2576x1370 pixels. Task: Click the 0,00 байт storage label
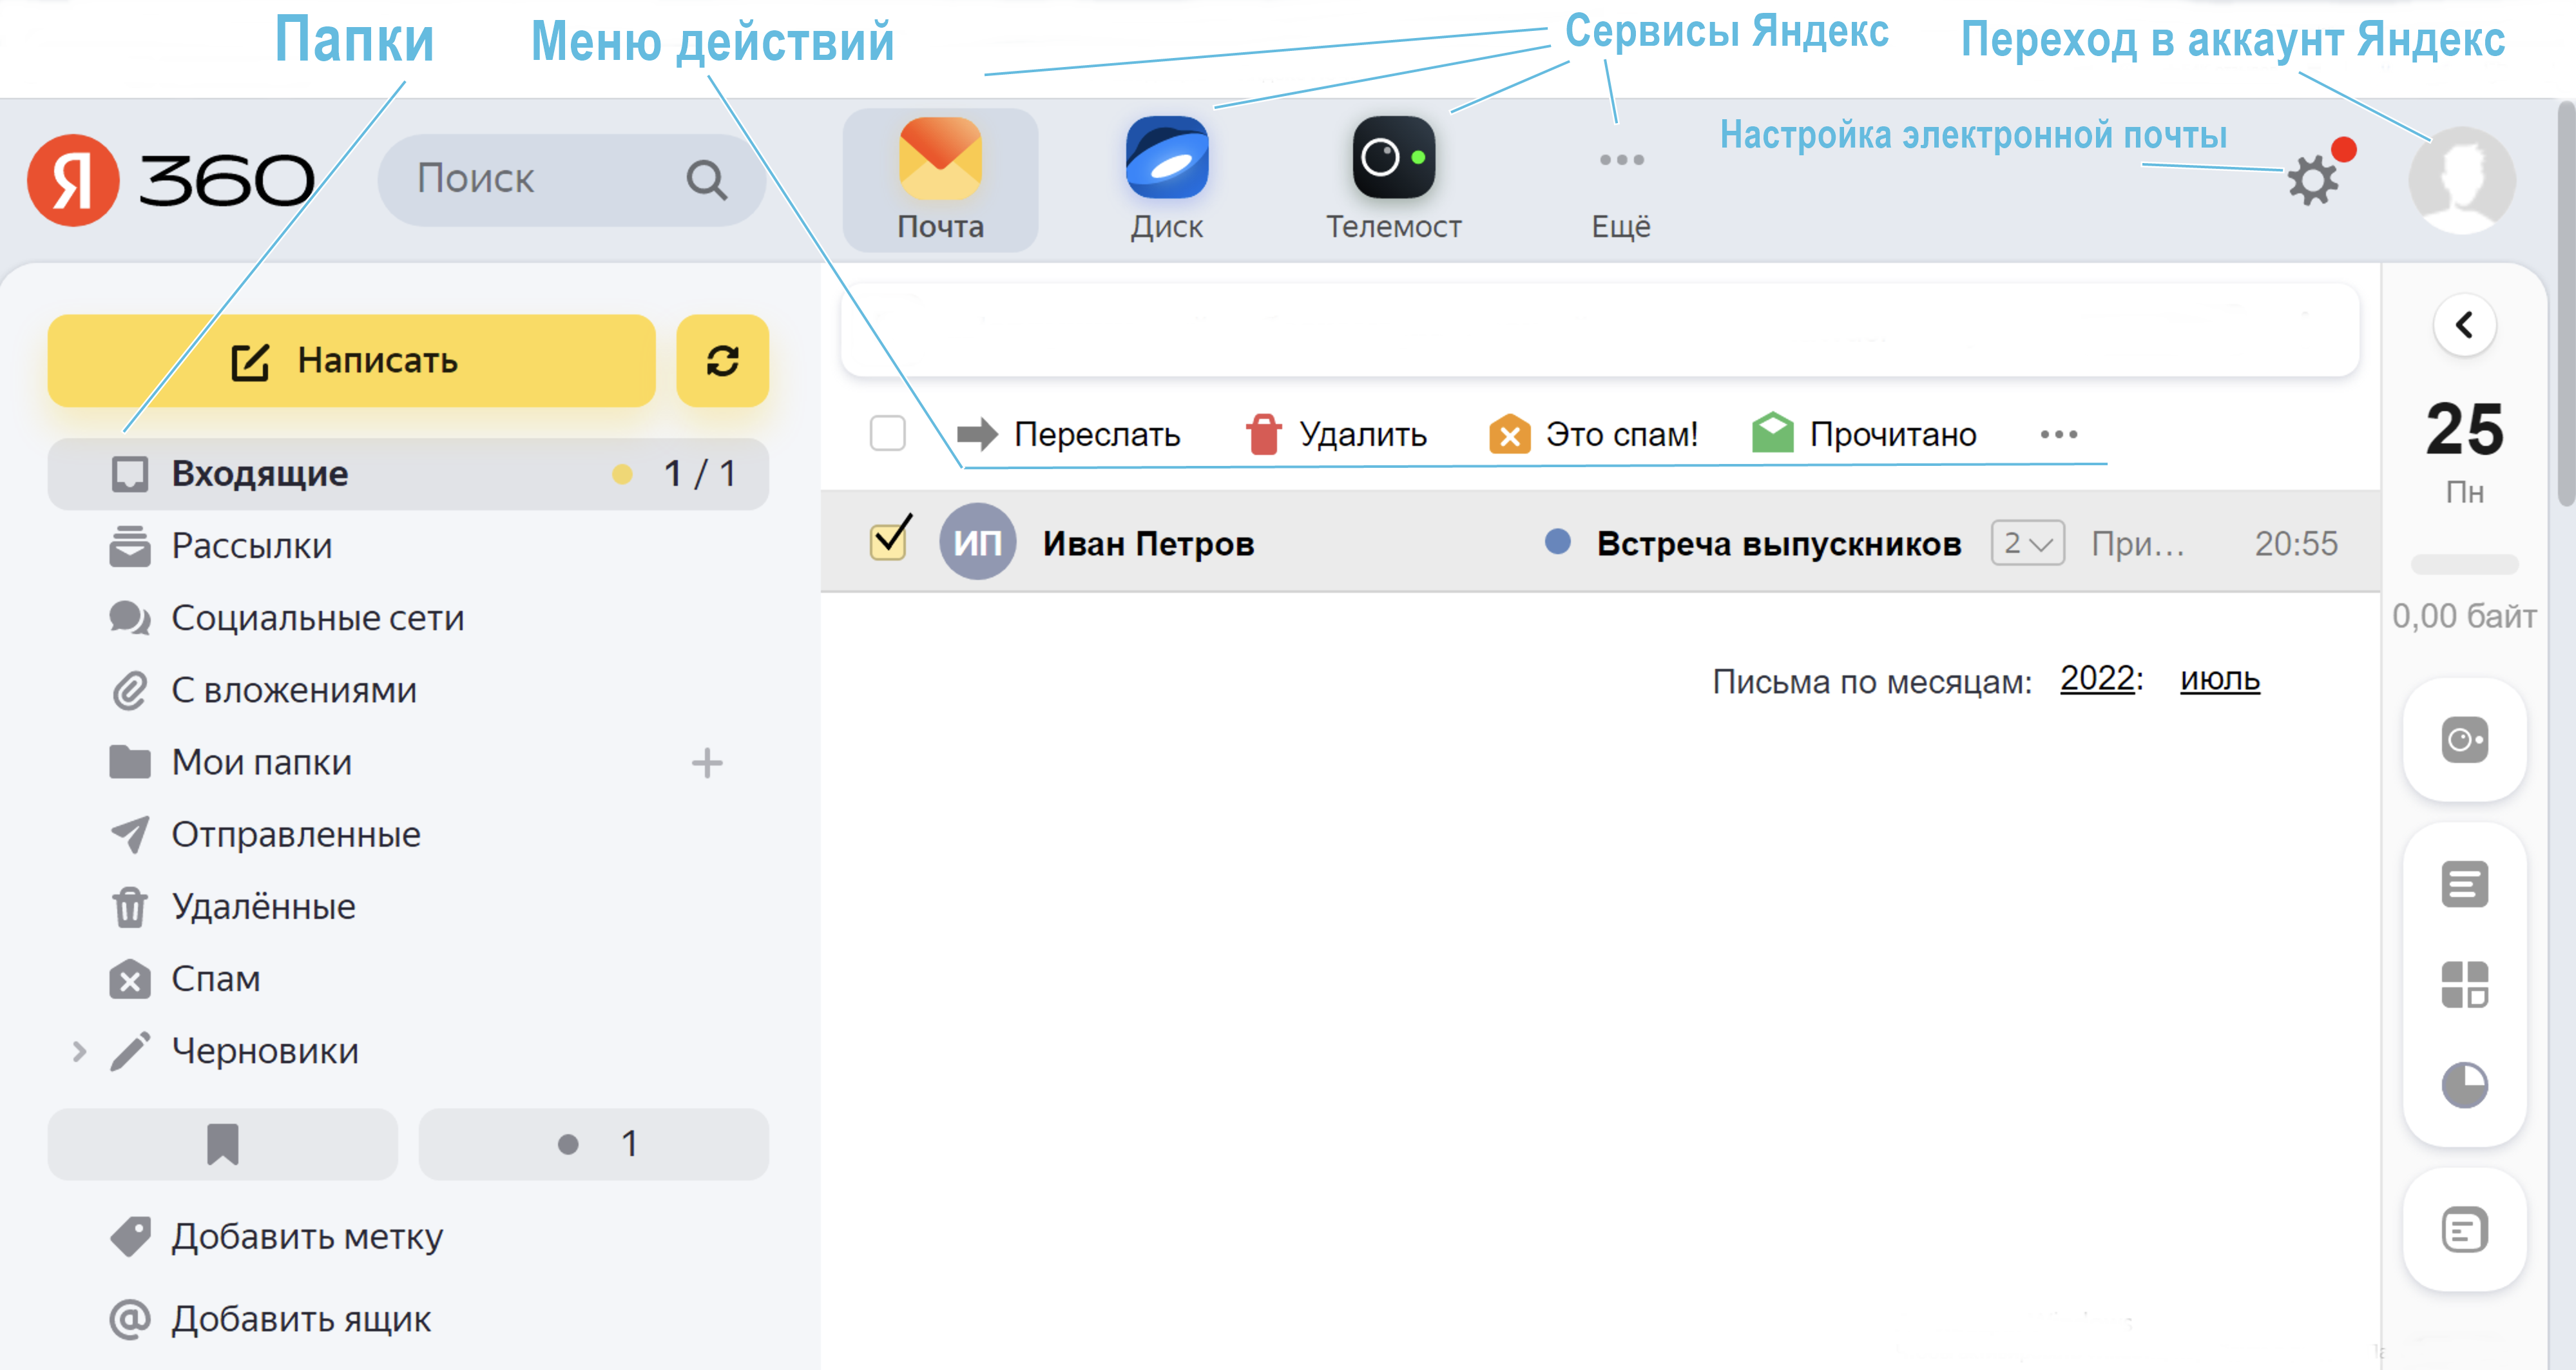[2464, 616]
